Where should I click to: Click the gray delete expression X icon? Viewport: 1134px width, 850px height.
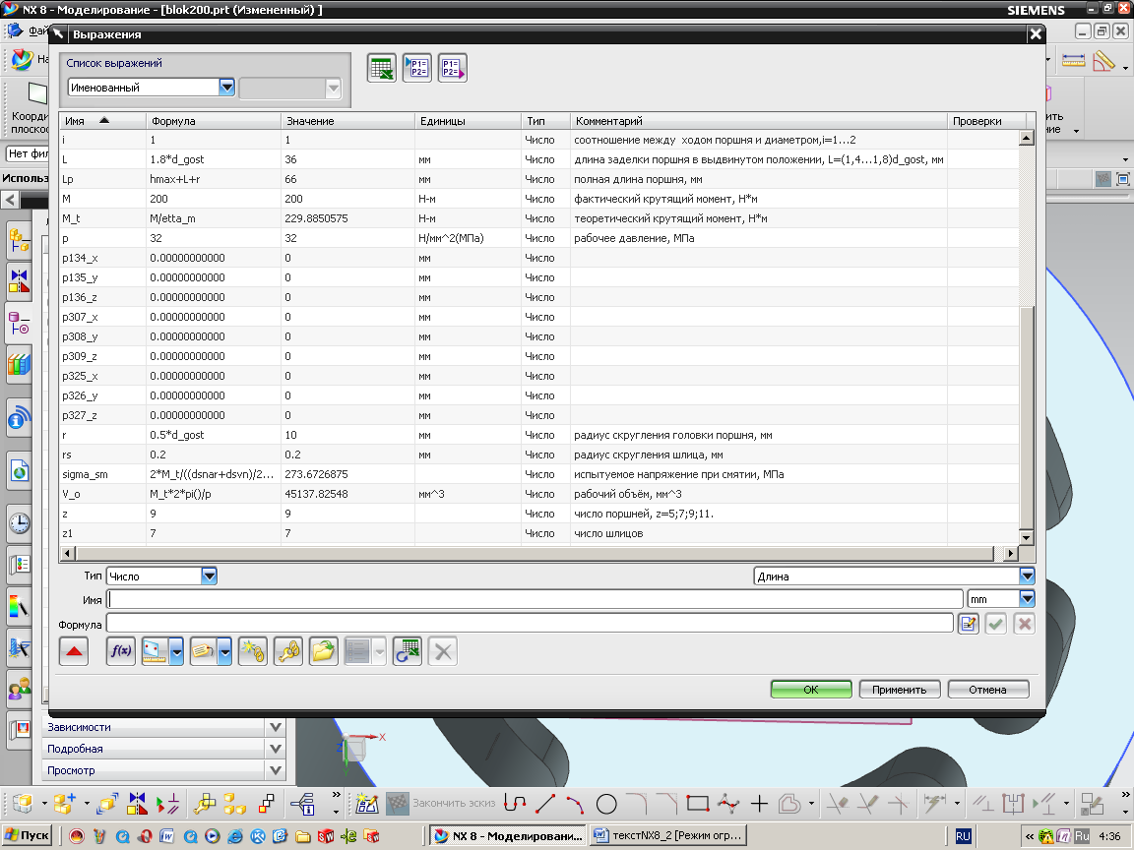point(443,651)
